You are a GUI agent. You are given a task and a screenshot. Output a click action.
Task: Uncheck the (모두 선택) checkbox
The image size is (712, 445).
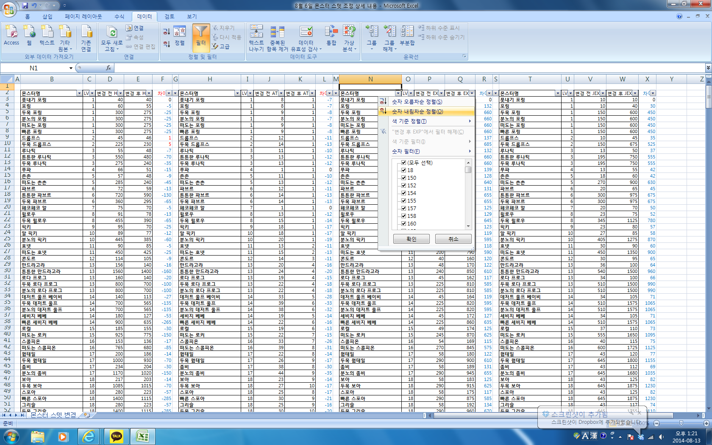coord(404,163)
